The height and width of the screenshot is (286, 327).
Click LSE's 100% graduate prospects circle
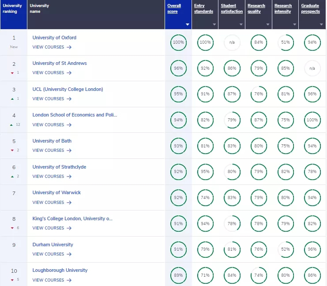[312, 120]
